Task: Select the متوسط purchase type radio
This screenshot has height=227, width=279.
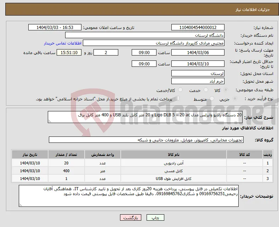Action: (x=212, y=99)
